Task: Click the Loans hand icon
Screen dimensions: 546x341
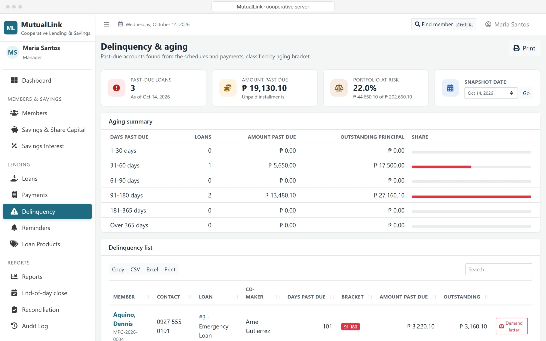Action: point(14,178)
